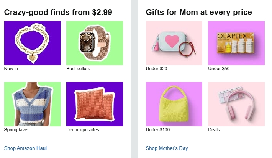
Task: Click Shop Amazon Haul link
Action: pos(25,148)
